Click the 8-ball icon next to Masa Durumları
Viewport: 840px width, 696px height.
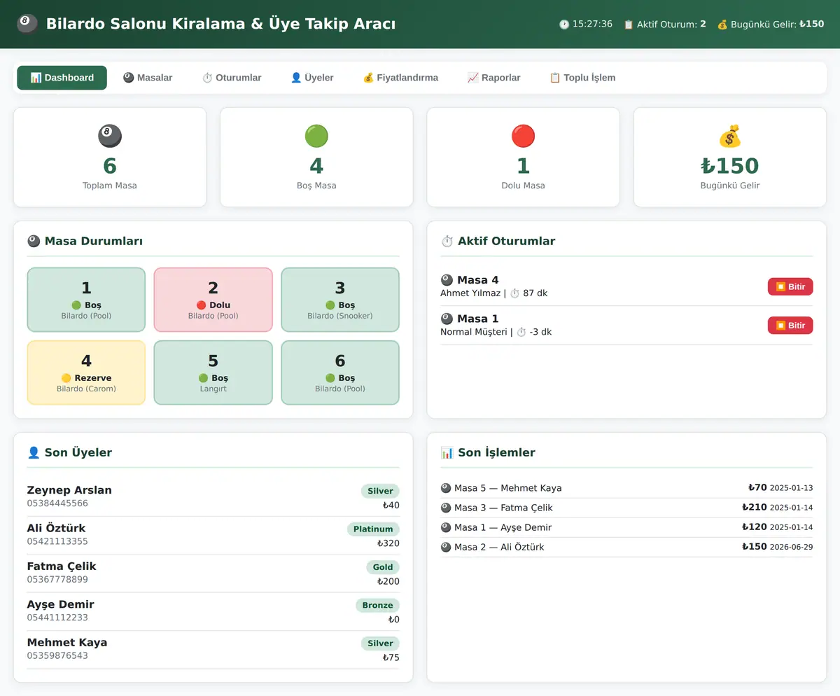(34, 242)
